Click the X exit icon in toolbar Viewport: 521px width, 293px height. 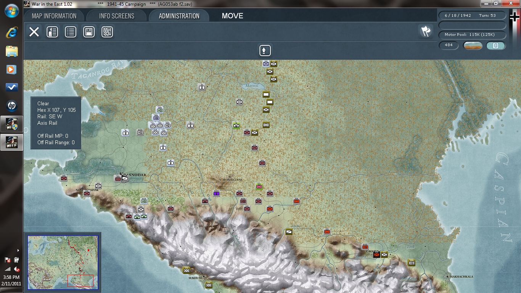pyautogui.click(x=34, y=32)
